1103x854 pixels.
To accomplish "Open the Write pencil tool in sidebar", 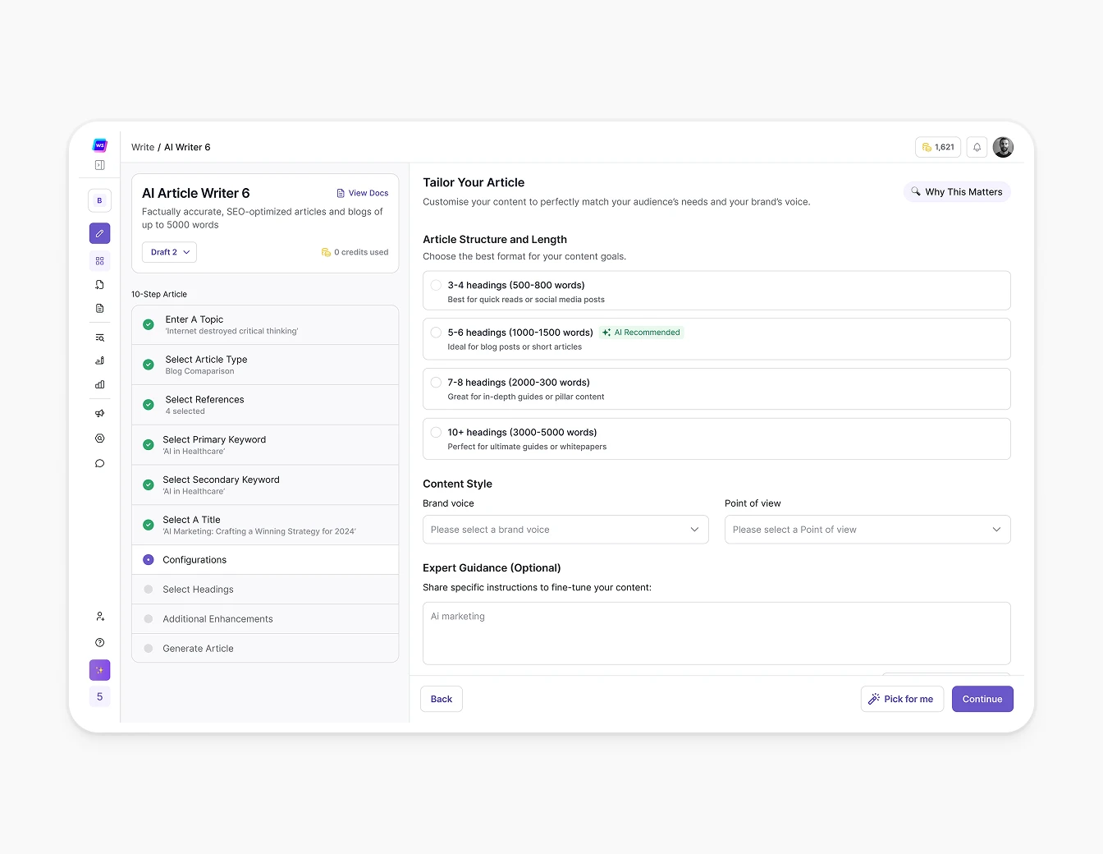I will tap(99, 233).
